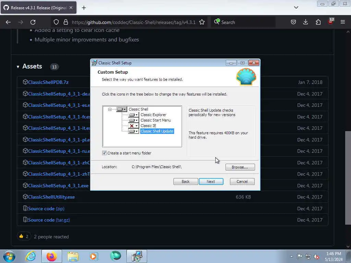Open Classic Shell Update feature dropdown

coord(133,131)
